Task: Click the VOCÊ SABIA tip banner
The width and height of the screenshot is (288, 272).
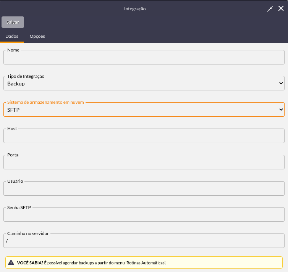Action: click(144, 262)
